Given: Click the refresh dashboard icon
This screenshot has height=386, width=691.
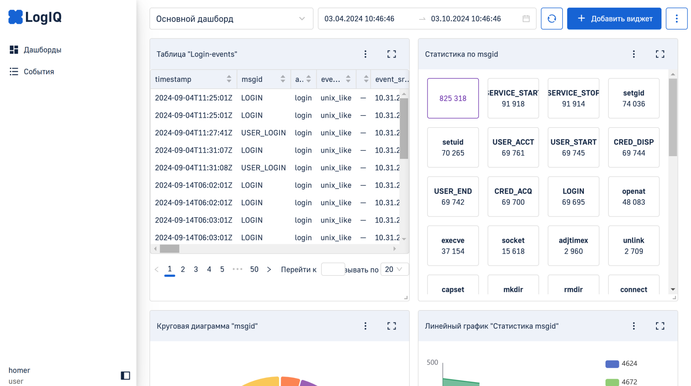Looking at the screenshot, I should (552, 19).
